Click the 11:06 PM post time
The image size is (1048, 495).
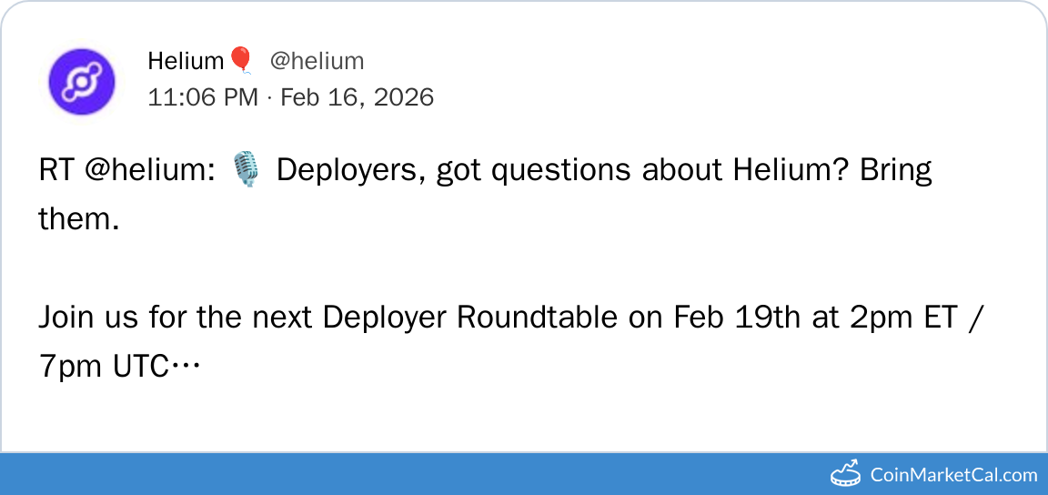(203, 96)
